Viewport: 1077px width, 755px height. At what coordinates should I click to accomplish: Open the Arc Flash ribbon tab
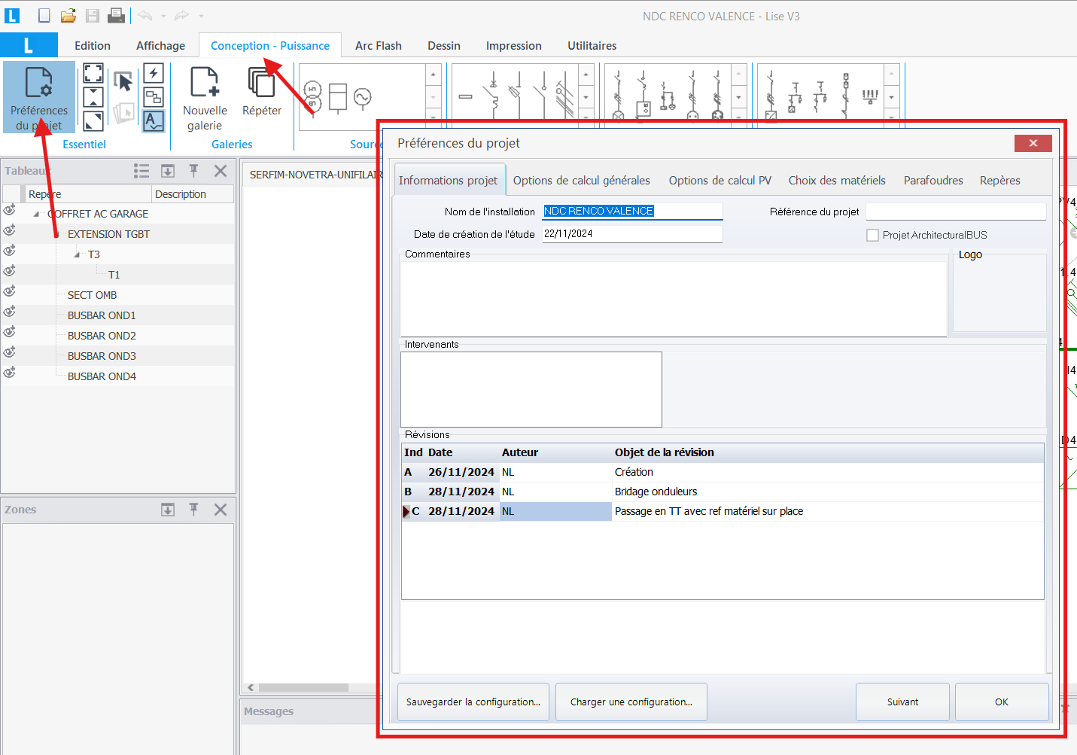click(x=379, y=45)
